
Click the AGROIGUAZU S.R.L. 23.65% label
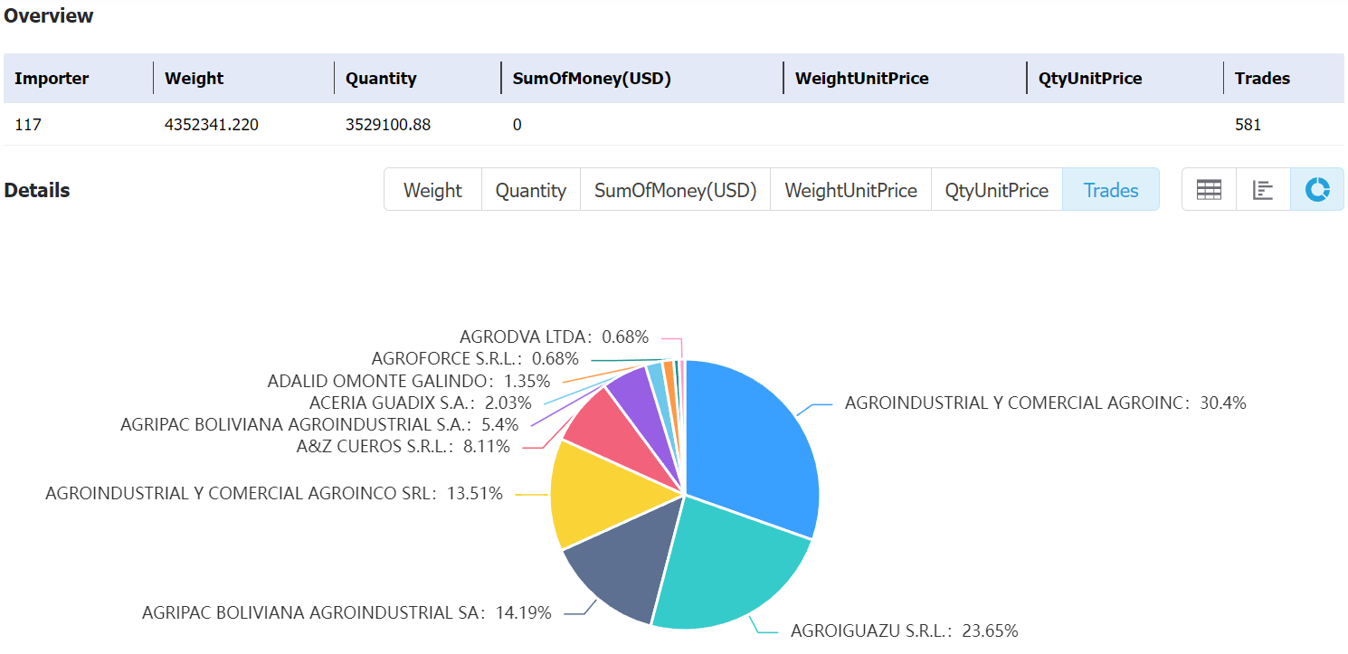pos(905,630)
